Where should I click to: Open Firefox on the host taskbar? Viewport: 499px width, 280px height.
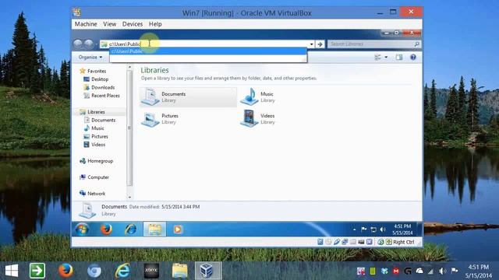pyautogui.click(x=65, y=271)
